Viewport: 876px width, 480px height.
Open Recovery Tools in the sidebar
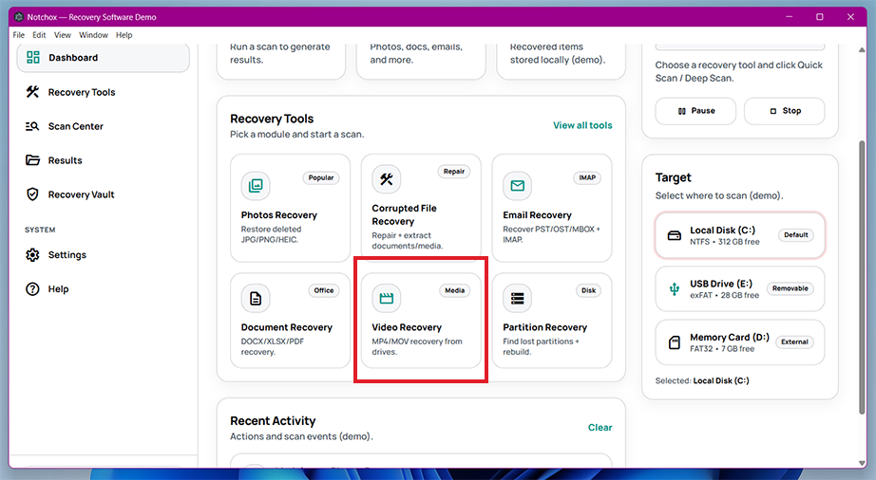[x=104, y=92]
